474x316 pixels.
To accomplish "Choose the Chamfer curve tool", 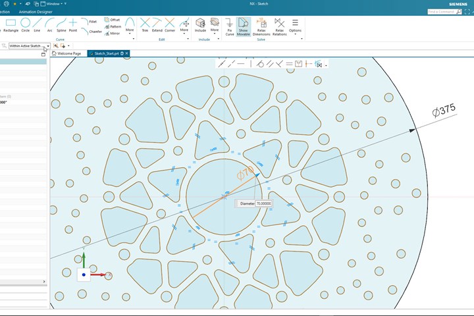I will 92,31.
